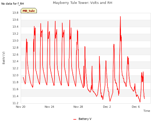166x124 pixels.
Task: Click the 12.0 y-axis tick label
Action: [16, 75]
